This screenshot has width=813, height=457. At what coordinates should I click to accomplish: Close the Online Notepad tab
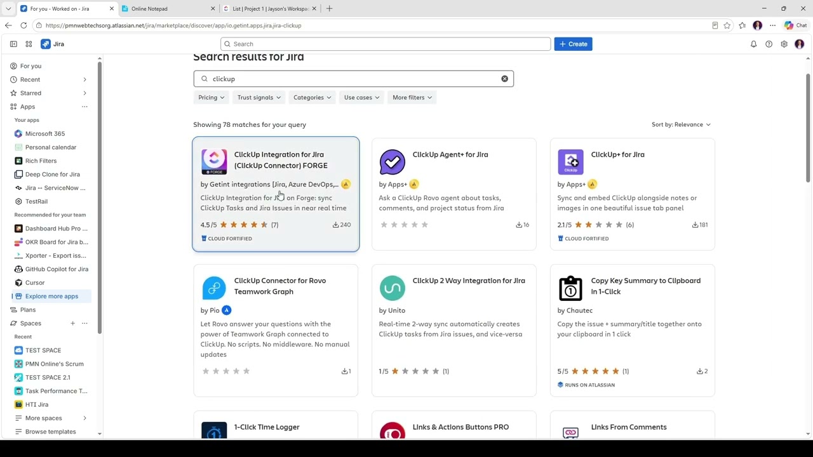[213, 9]
